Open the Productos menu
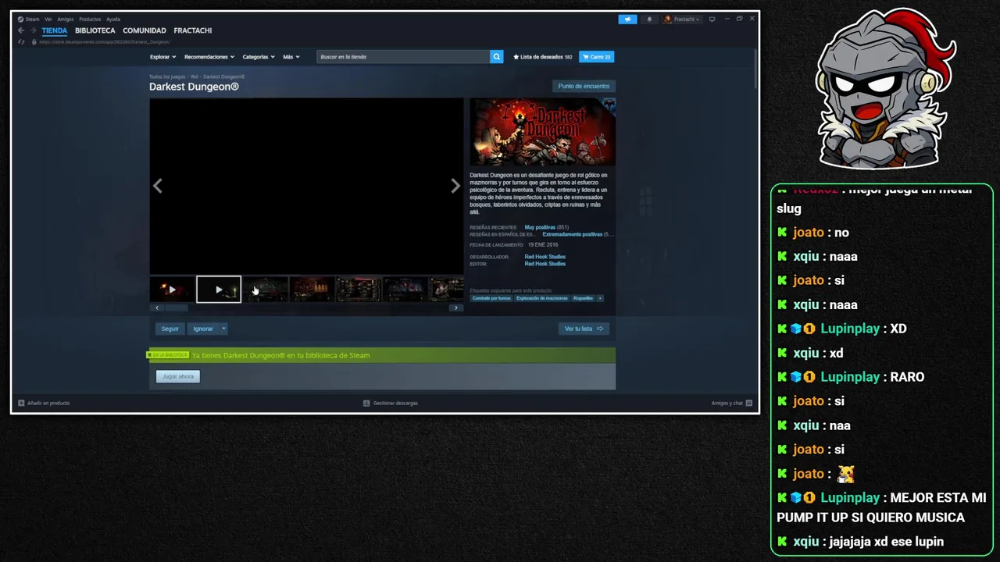 (x=90, y=19)
